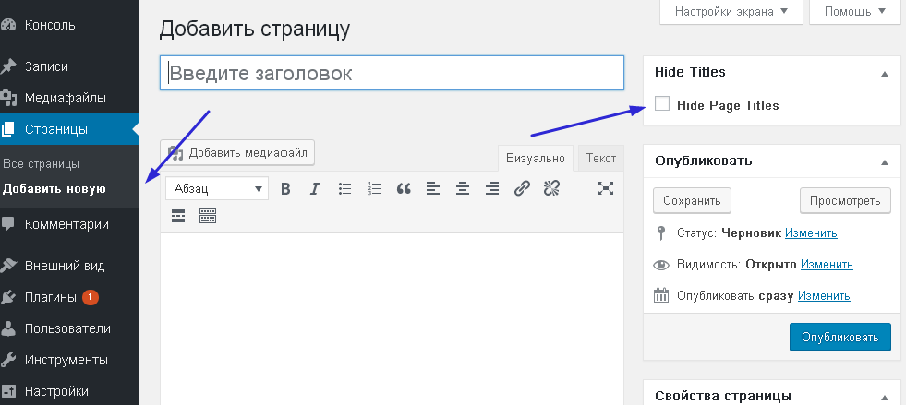
Task: Focus the Введите заголовок title field
Action: coord(393,74)
